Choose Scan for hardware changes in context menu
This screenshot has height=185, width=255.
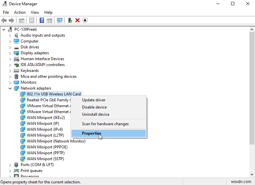[109, 124]
